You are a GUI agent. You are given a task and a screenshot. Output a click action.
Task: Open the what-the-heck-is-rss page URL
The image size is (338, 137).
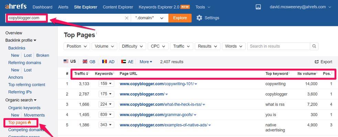tap(161, 104)
